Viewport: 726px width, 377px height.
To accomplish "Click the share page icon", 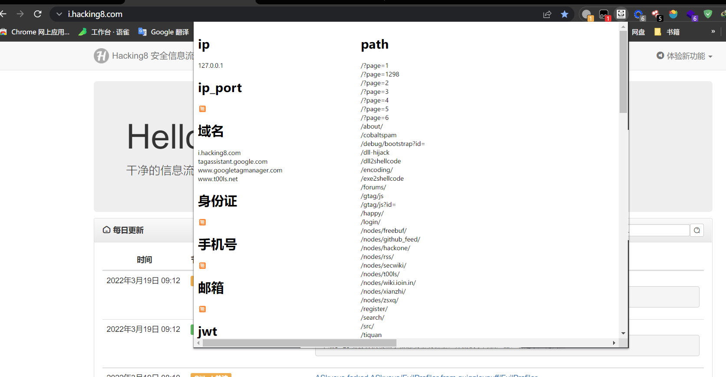I will [547, 14].
